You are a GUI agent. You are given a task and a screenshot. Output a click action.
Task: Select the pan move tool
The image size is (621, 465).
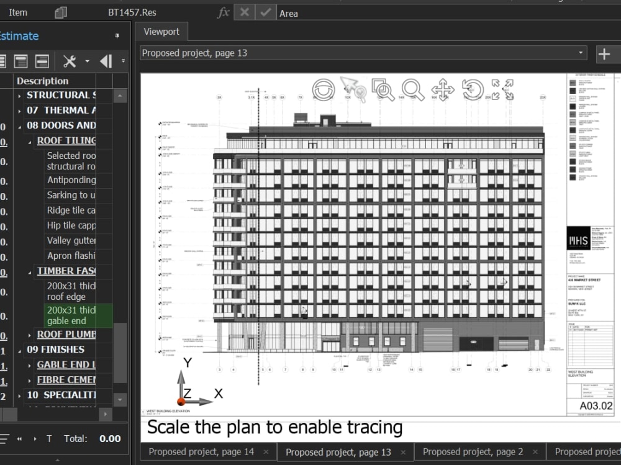pos(443,89)
